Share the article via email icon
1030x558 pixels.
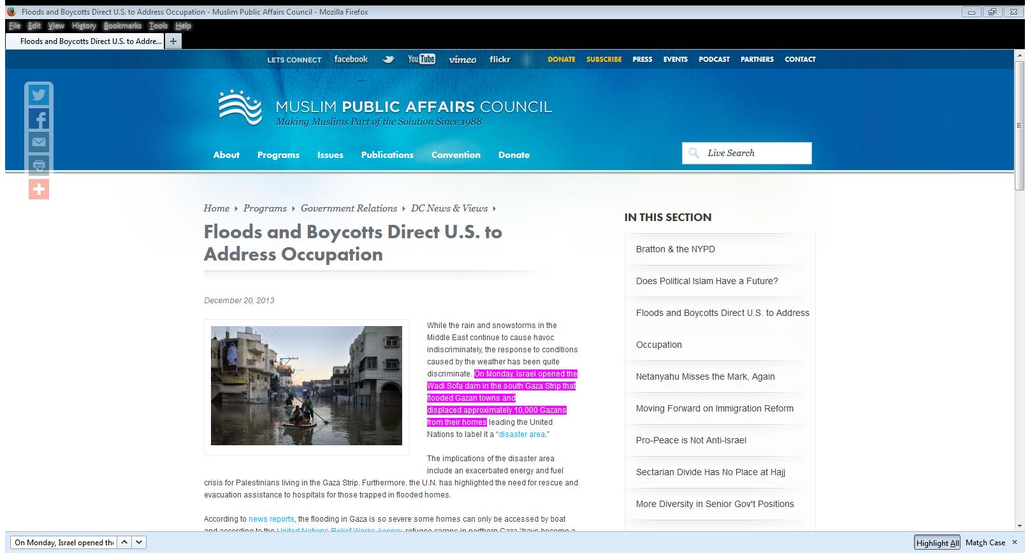pos(39,142)
